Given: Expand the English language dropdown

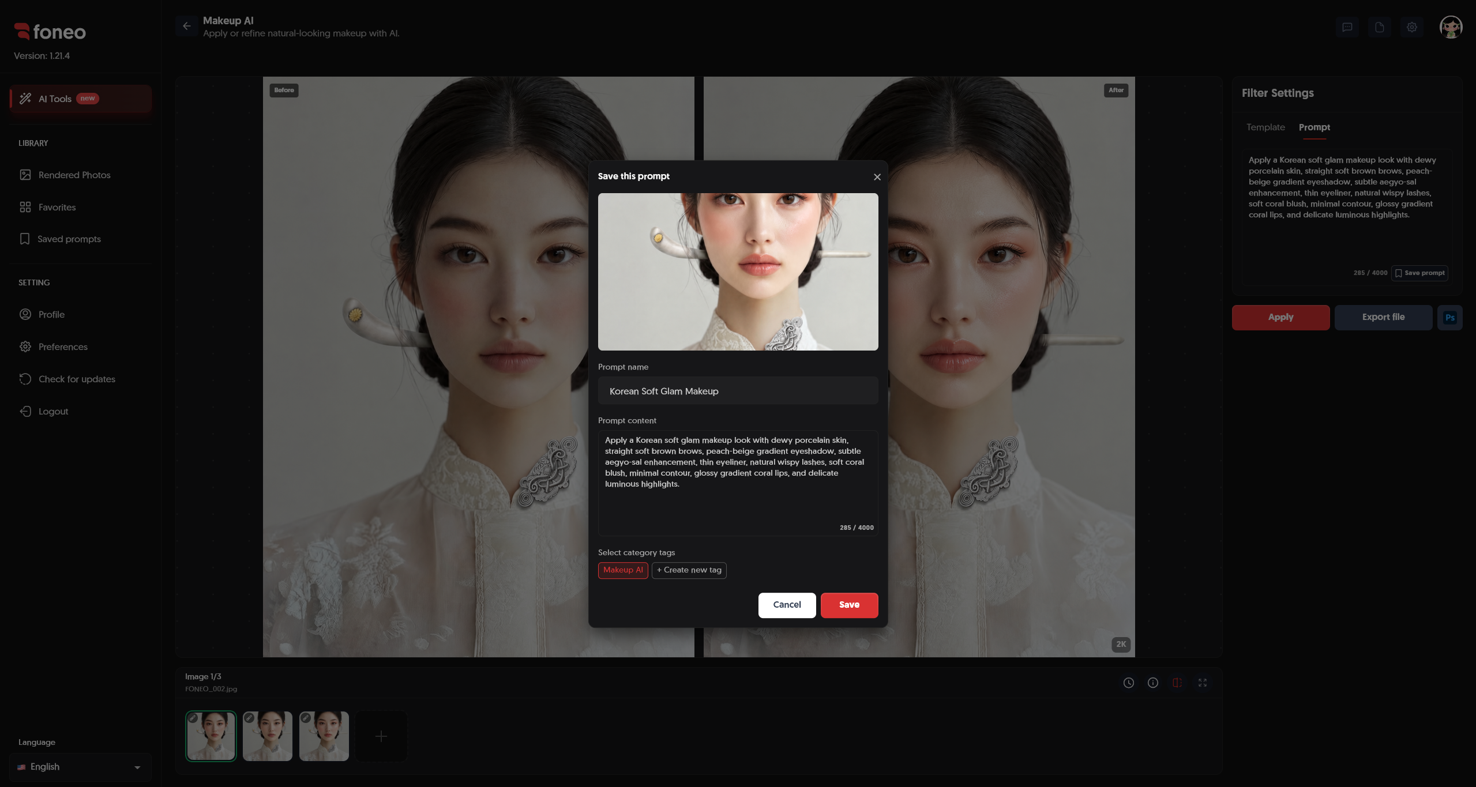Looking at the screenshot, I should 80,767.
